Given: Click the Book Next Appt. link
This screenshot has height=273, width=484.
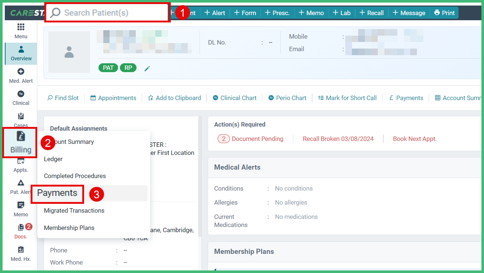Looking at the screenshot, I should pyautogui.click(x=415, y=139).
